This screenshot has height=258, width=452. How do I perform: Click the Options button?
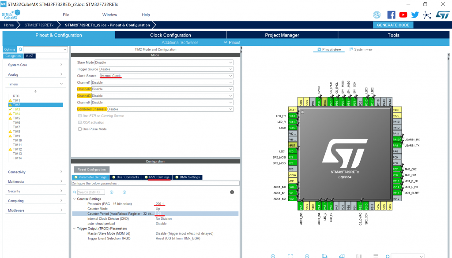point(10,49)
